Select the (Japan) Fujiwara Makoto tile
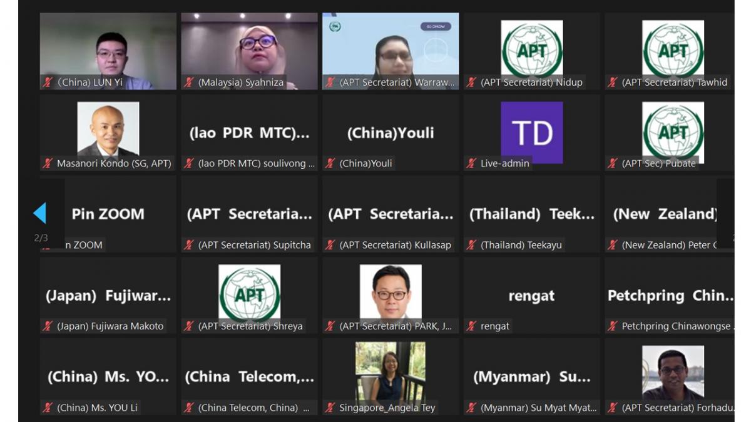This screenshot has width=751, height=422. pos(108,295)
